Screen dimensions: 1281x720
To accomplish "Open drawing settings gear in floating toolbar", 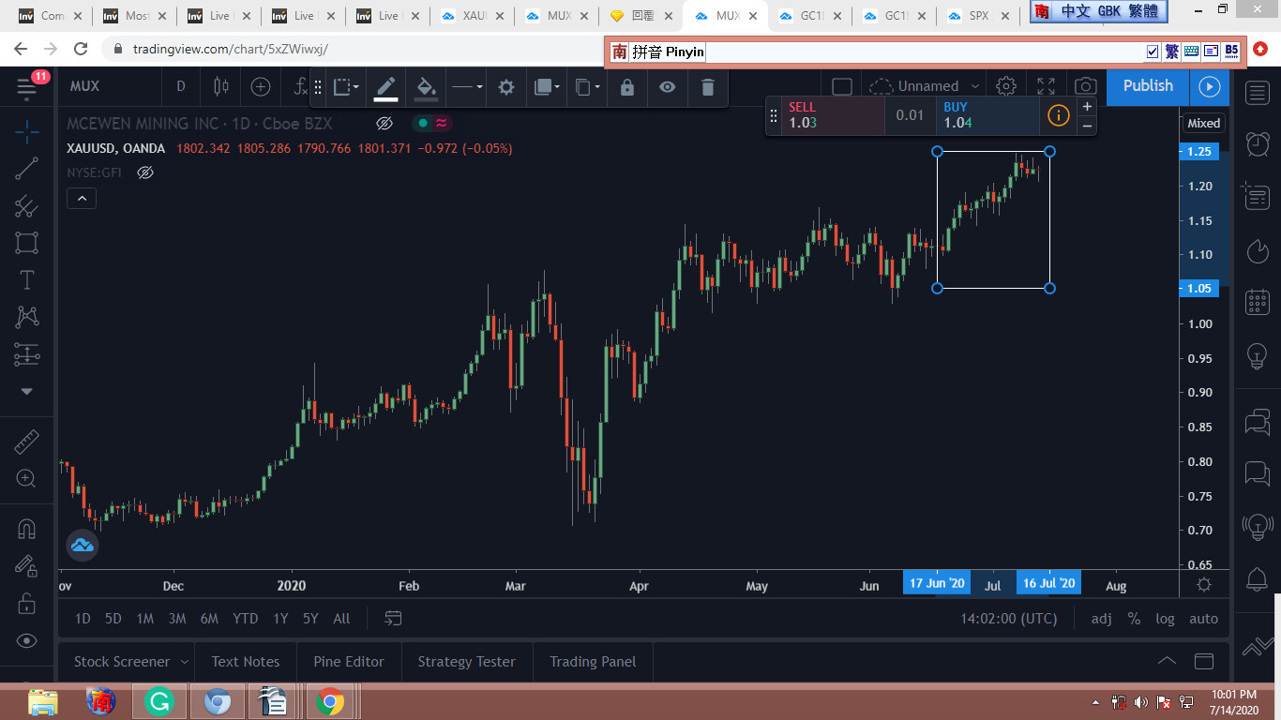I will tap(506, 87).
